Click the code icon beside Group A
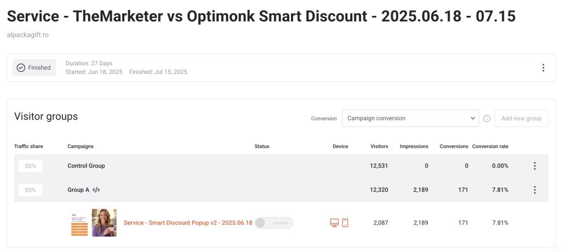Viewport: 561px width, 252px height. [96, 190]
